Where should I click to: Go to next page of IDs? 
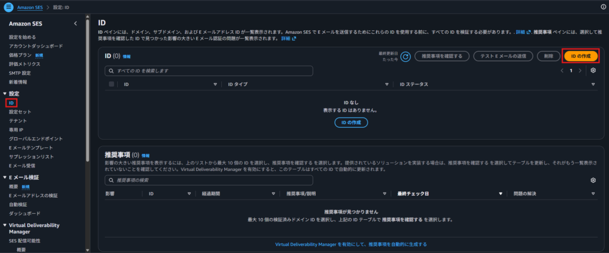[x=580, y=71]
